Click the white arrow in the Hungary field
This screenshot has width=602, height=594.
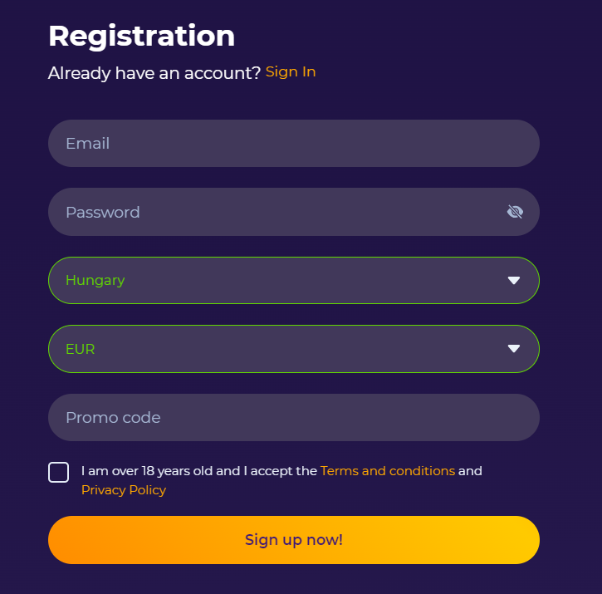[x=514, y=281]
